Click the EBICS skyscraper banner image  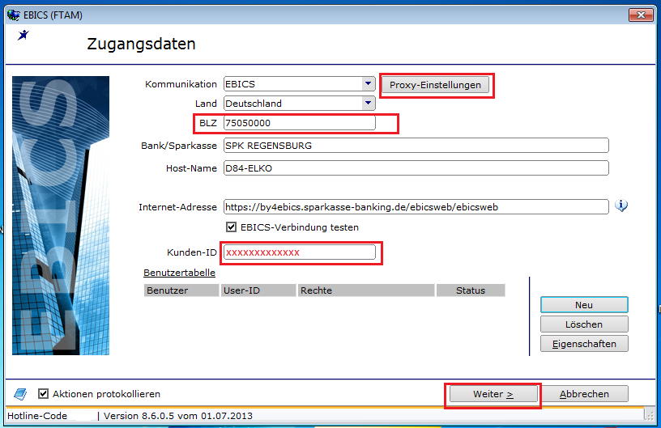(61, 215)
